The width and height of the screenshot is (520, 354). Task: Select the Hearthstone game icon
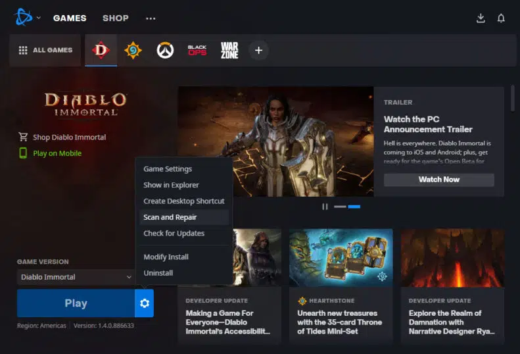tap(133, 50)
